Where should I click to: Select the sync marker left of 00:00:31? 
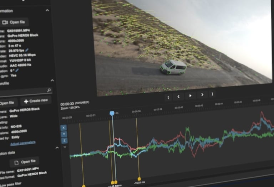click(84, 186)
